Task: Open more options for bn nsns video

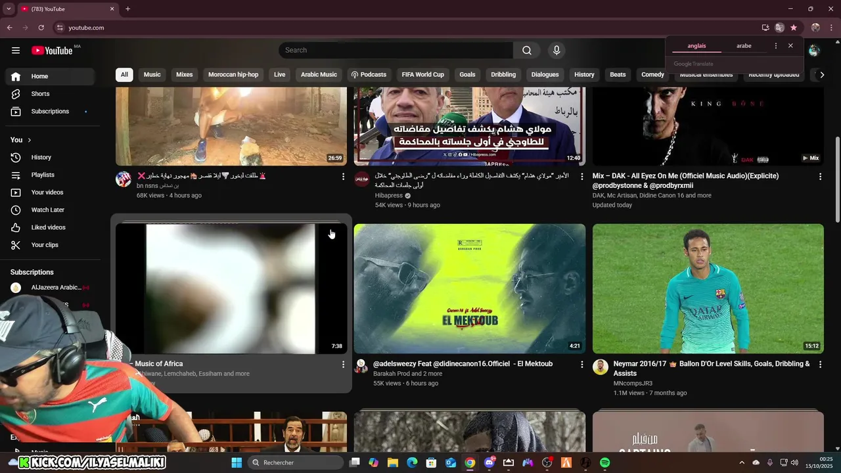Action: 343,177
